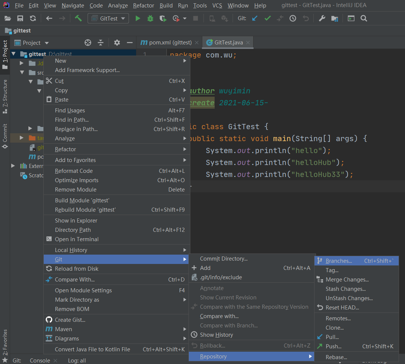Choose Open in Terminal
This screenshot has width=405, height=364.
[x=117, y=239]
